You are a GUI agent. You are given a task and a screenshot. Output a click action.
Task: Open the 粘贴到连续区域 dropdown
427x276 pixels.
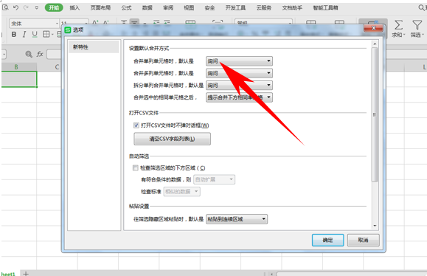click(x=237, y=219)
